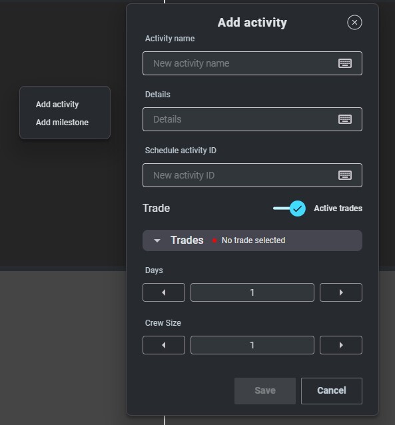Open keyboard icon in Details field
The image size is (395, 425).
coord(345,119)
